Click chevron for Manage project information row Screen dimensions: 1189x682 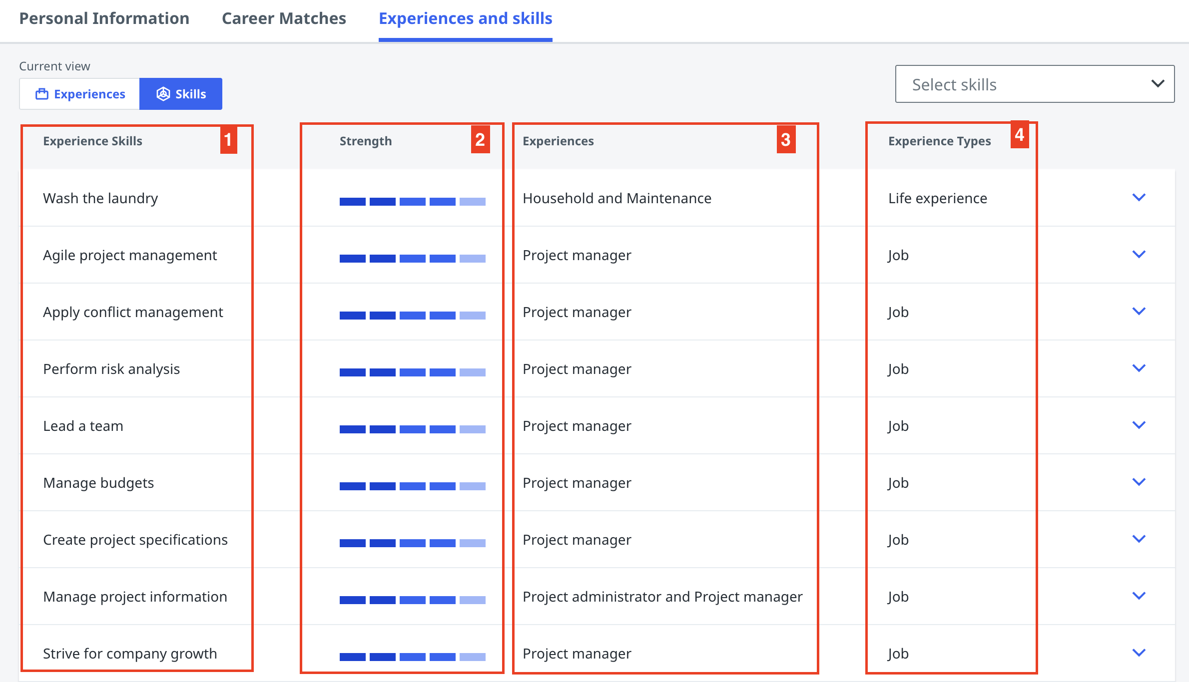[x=1139, y=596]
